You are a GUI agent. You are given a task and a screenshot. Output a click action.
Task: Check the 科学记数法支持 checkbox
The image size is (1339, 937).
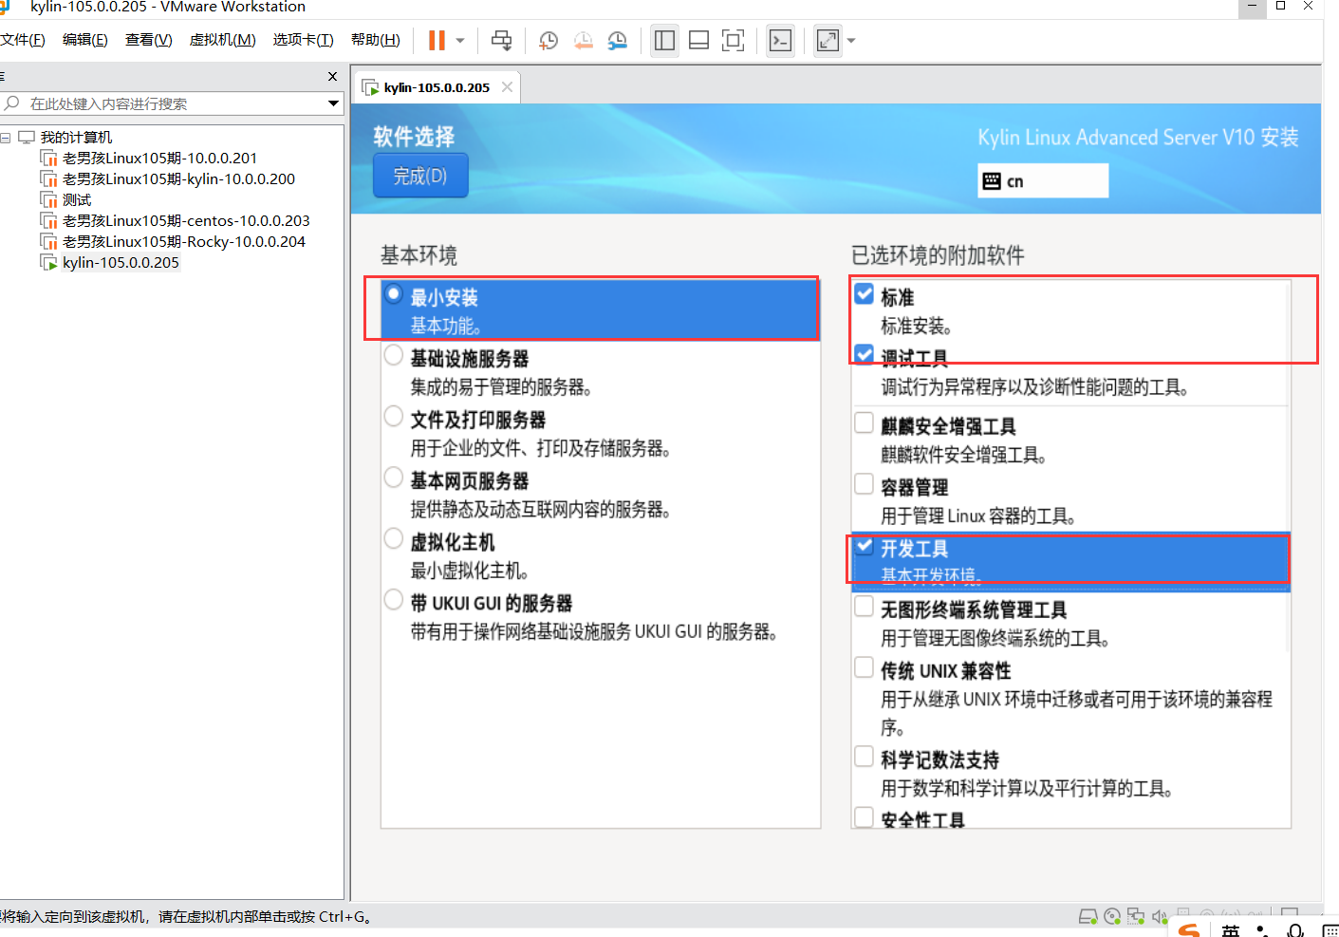[865, 757]
